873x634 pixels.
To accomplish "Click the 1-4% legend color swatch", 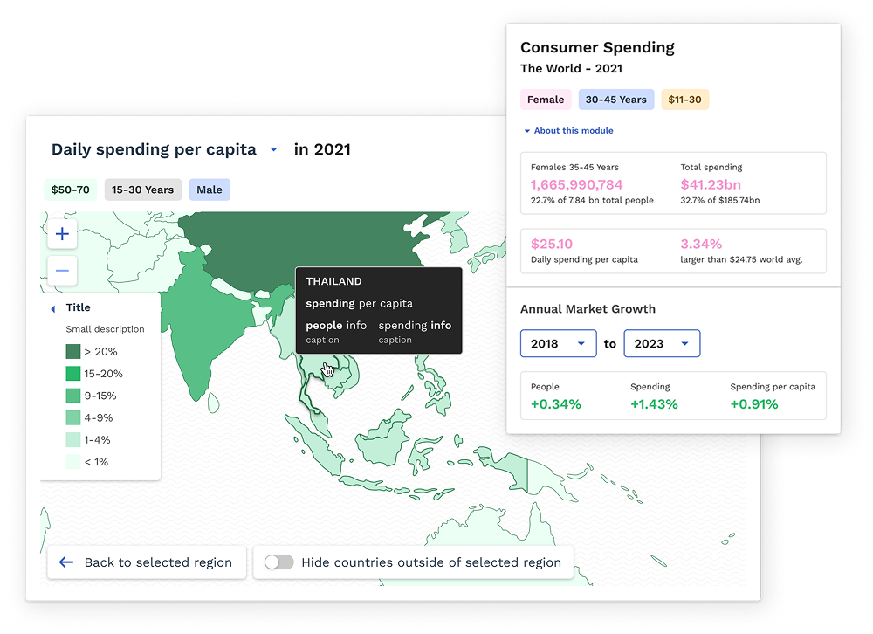I will [73, 440].
